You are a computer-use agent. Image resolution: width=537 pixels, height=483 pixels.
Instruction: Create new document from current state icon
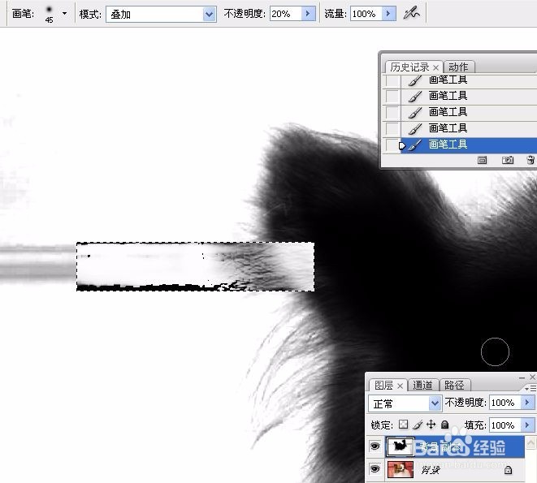[483, 160]
